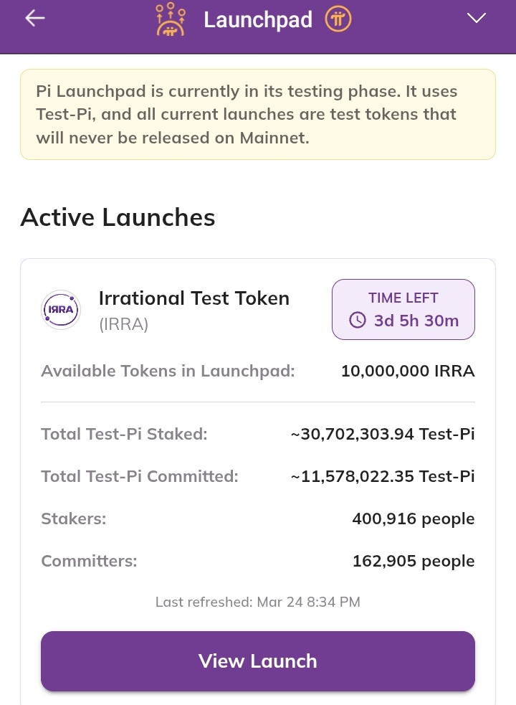Click the Total Test-Pi Committed value
This screenshot has height=705, width=516.
pos(383,476)
